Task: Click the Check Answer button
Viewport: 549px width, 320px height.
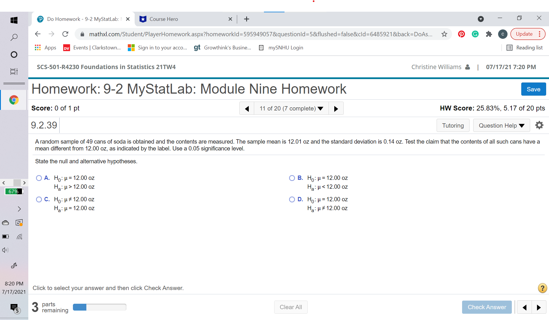Action: coord(487,307)
